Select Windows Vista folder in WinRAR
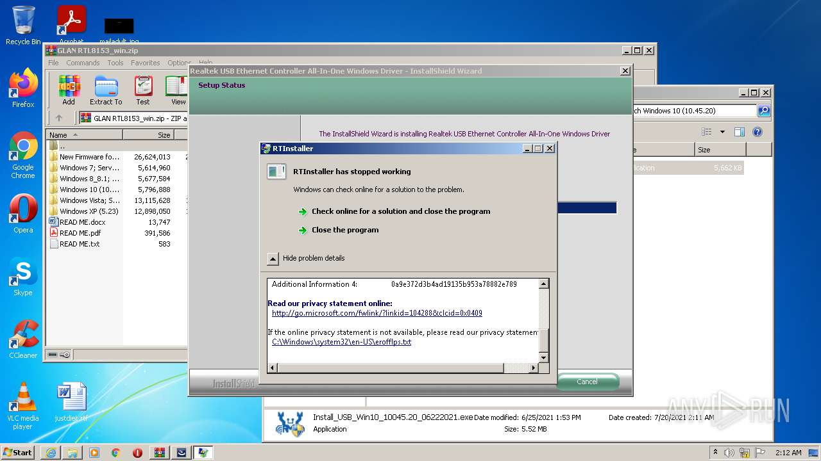 click(85, 200)
